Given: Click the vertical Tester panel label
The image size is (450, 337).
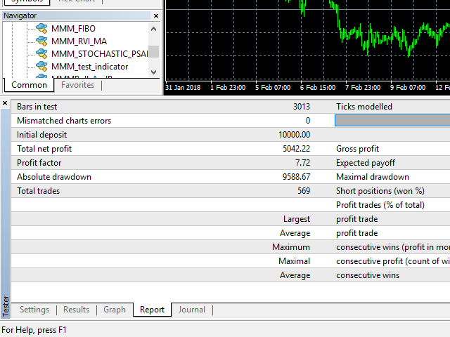Looking at the screenshot, I should tap(5, 306).
